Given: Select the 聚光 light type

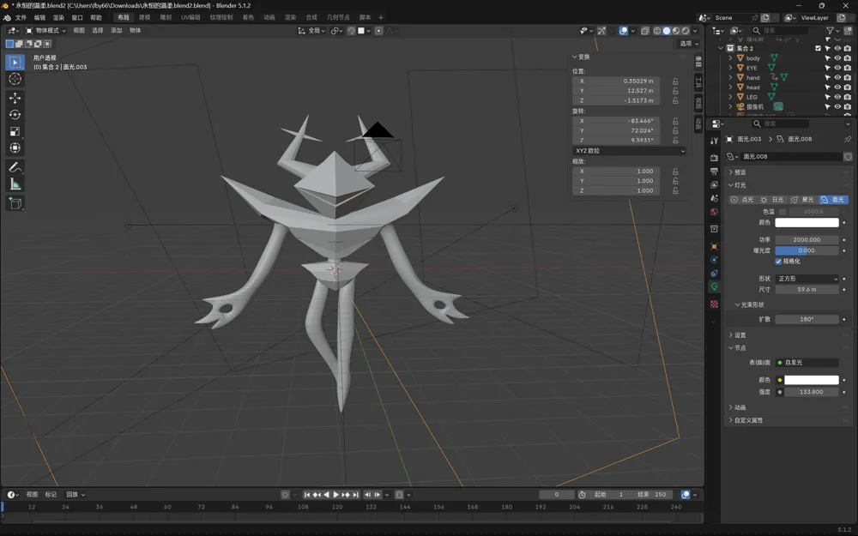Looking at the screenshot, I should 803,200.
